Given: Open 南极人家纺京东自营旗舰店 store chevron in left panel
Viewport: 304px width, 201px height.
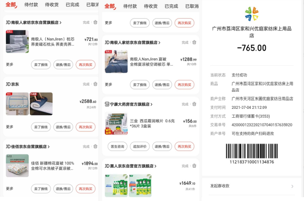Looking at the screenshot, I should (60, 23).
